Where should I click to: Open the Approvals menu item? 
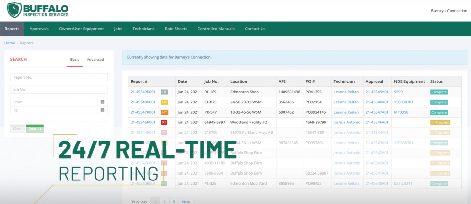click(39, 29)
